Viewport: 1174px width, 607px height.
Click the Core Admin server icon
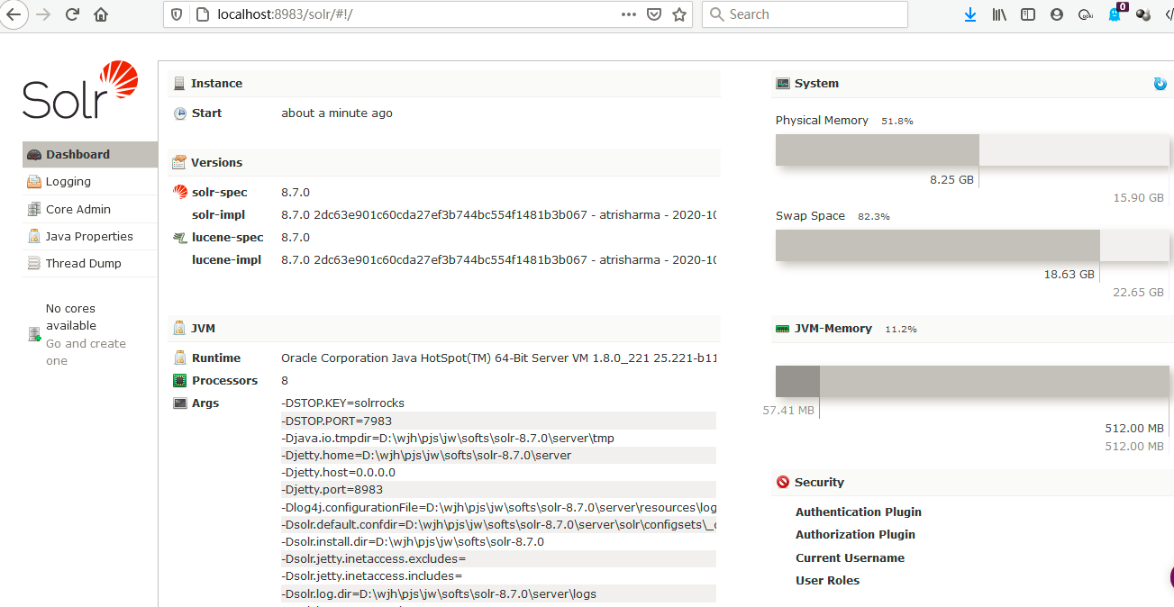point(34,209)
